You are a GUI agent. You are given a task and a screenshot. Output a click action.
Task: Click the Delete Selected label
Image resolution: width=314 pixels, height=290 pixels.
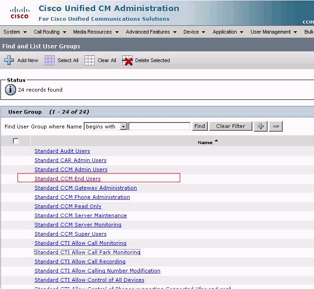click(x=152, y=60)
